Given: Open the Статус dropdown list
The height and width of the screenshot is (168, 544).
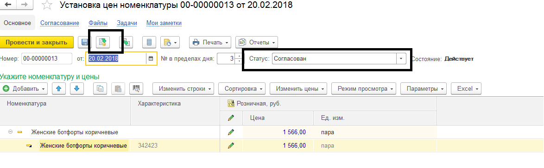Looking at the screenshot, I should 401,58.
